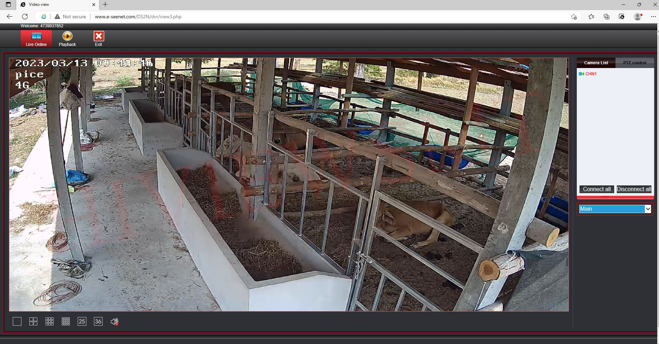659x344 pixels.
Task: Select the 4-split grid layout
Action: [33, 322]
